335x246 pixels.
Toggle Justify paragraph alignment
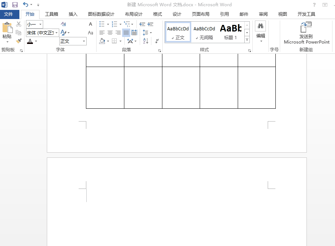click(126, 33)
